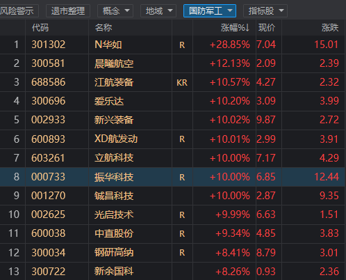Select the 江航装备 stock name
This screenshot has height=280, width=346.
(114, 82)
